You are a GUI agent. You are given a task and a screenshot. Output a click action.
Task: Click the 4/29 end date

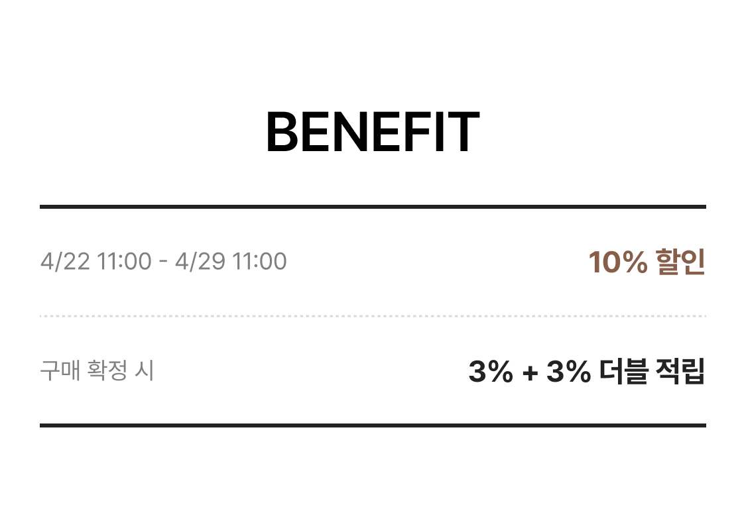click(200, 261)
